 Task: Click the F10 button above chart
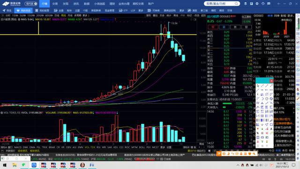(182, 15)
